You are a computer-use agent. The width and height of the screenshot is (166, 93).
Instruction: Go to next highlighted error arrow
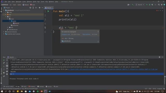(x=162, y=11)
